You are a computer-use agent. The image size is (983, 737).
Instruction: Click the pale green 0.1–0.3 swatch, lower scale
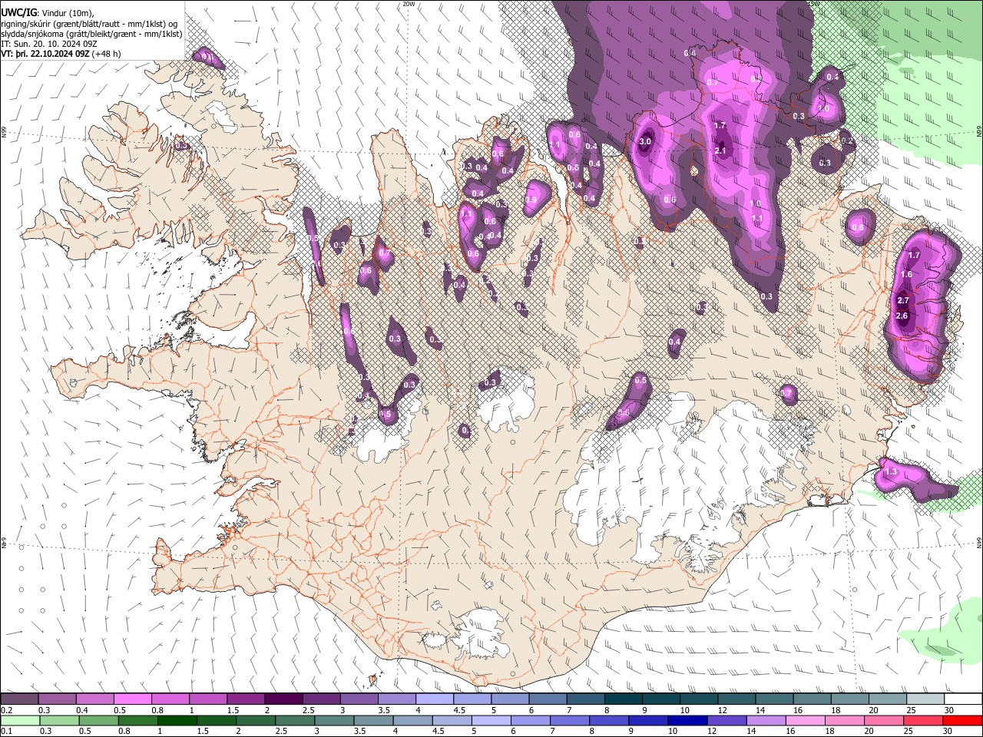[19, 721]
